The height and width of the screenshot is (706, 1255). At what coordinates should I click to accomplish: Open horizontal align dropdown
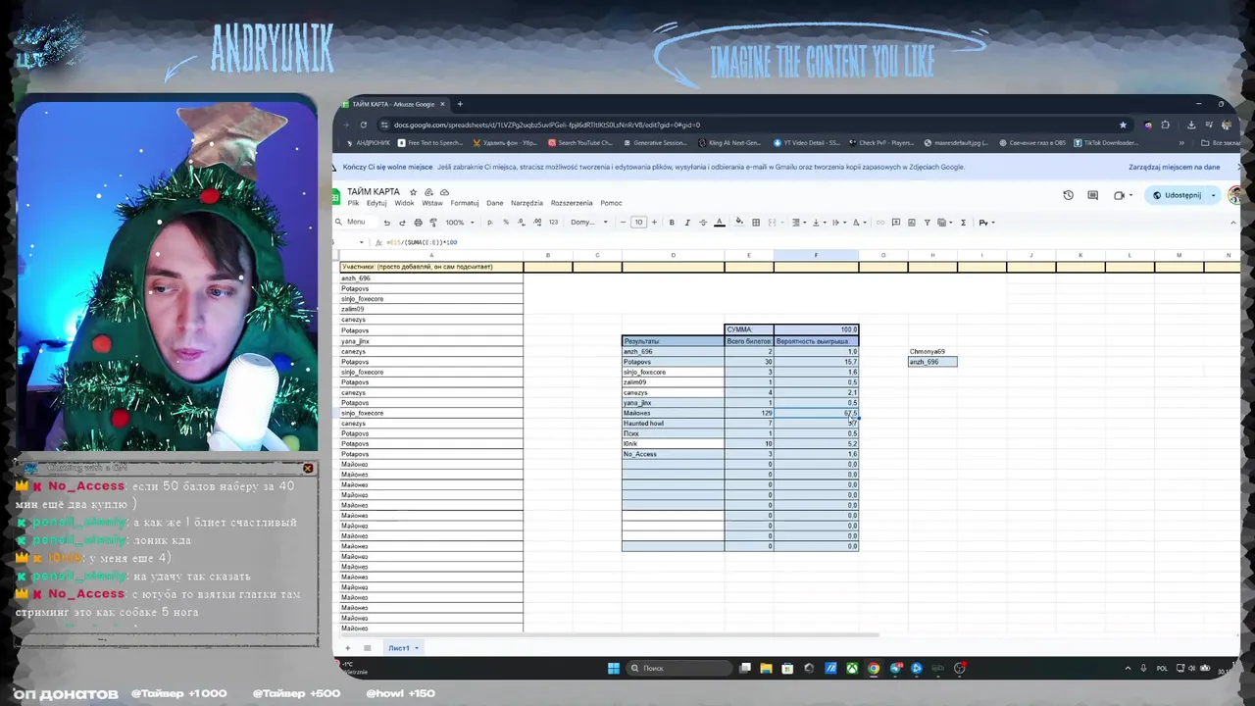799,223
